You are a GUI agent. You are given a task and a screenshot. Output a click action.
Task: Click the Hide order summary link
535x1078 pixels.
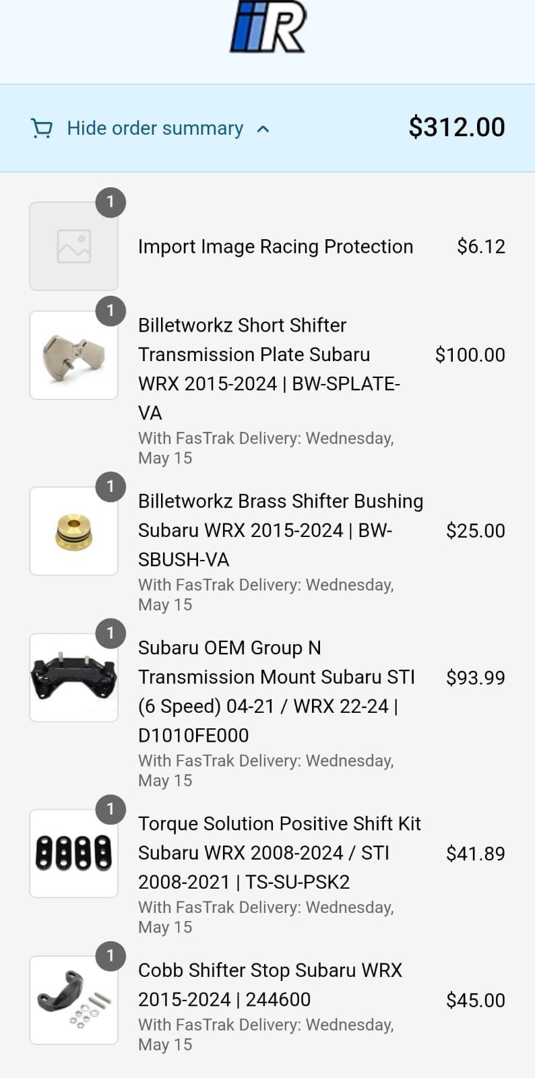pos(155,128)
